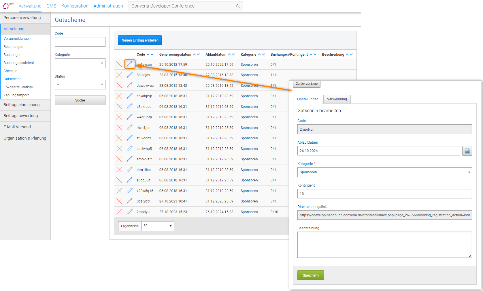Open the Kategorie dropdown showing Sponsoren
This screenshot has height=291, width=483.
[x=384, y=172]
